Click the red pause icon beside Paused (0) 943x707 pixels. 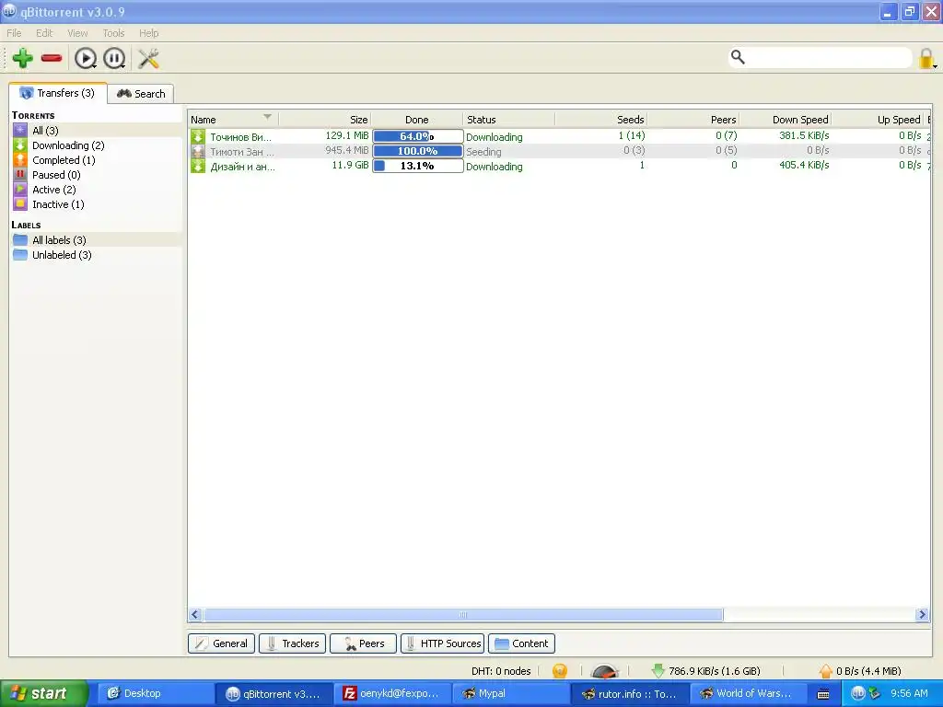pos(20,174)
